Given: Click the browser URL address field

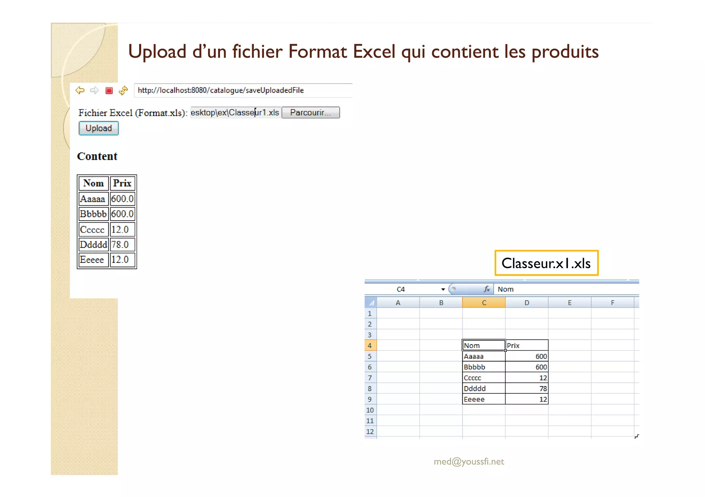Looking at the screenshot, I should click(x=243, y=90).
